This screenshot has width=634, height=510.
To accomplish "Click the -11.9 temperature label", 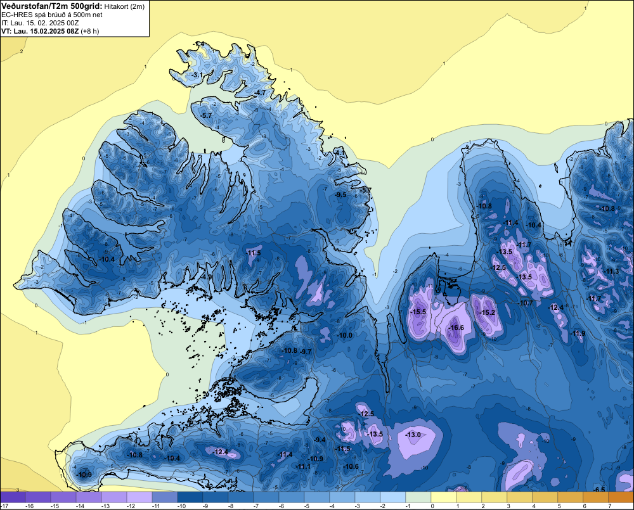I will click(578, 333).
